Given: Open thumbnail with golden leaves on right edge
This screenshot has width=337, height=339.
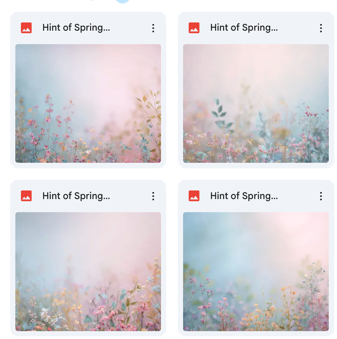Looking at the screenshot, I should [x=88, y=103].
